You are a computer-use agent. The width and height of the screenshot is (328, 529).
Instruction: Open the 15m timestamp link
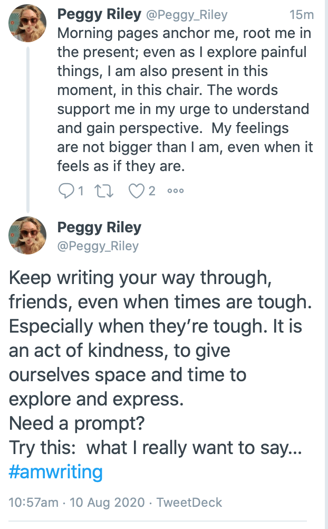pos(302,15)
